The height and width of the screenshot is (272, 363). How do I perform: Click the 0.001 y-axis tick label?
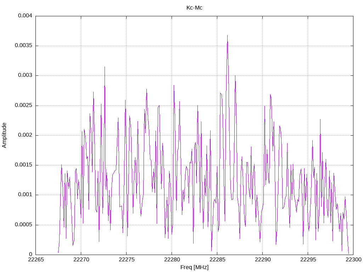tap(25, 195)
